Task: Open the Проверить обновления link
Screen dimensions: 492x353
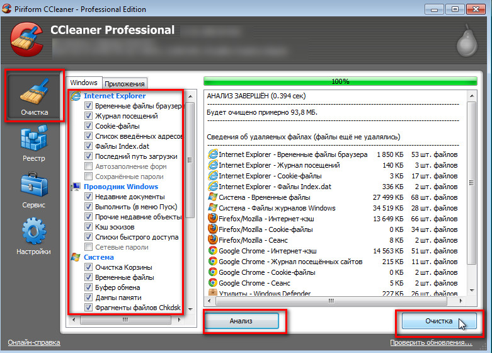Action: point(430,342)
